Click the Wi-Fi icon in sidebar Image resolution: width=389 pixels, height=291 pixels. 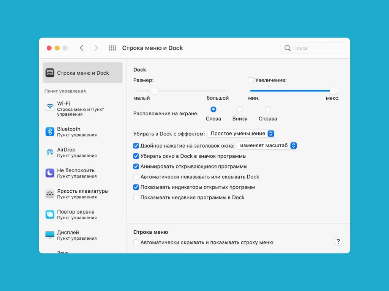click(50, 107)
